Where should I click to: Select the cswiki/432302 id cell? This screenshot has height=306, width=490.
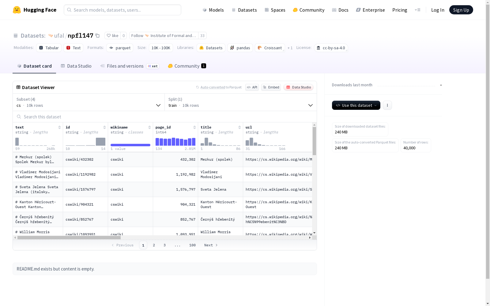[x=85, y=159]
